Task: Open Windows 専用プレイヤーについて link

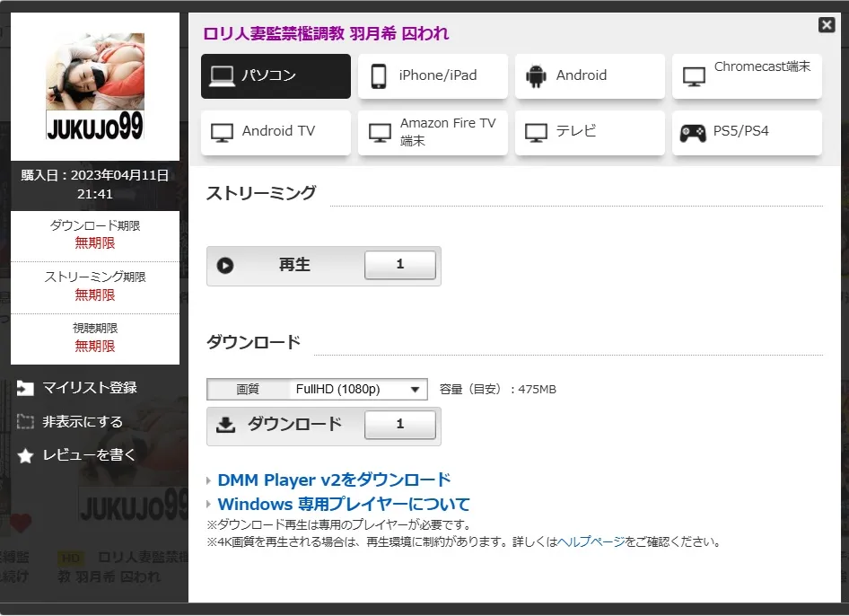Action: coord(344,505)
